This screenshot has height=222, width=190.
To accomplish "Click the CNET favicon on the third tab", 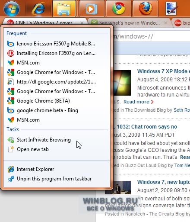I will pos(178,23).
